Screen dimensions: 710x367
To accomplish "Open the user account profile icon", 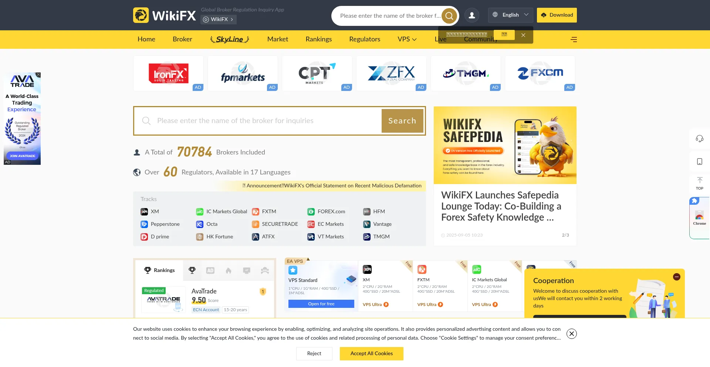I will 472,15.
